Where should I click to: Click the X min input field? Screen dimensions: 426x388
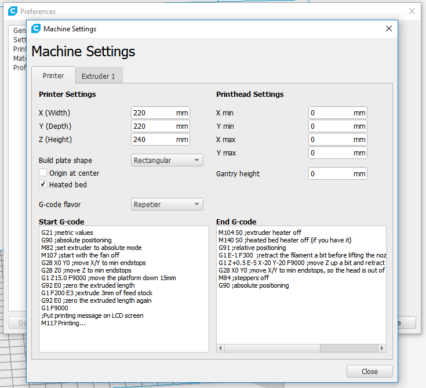(x=338, y=113)
